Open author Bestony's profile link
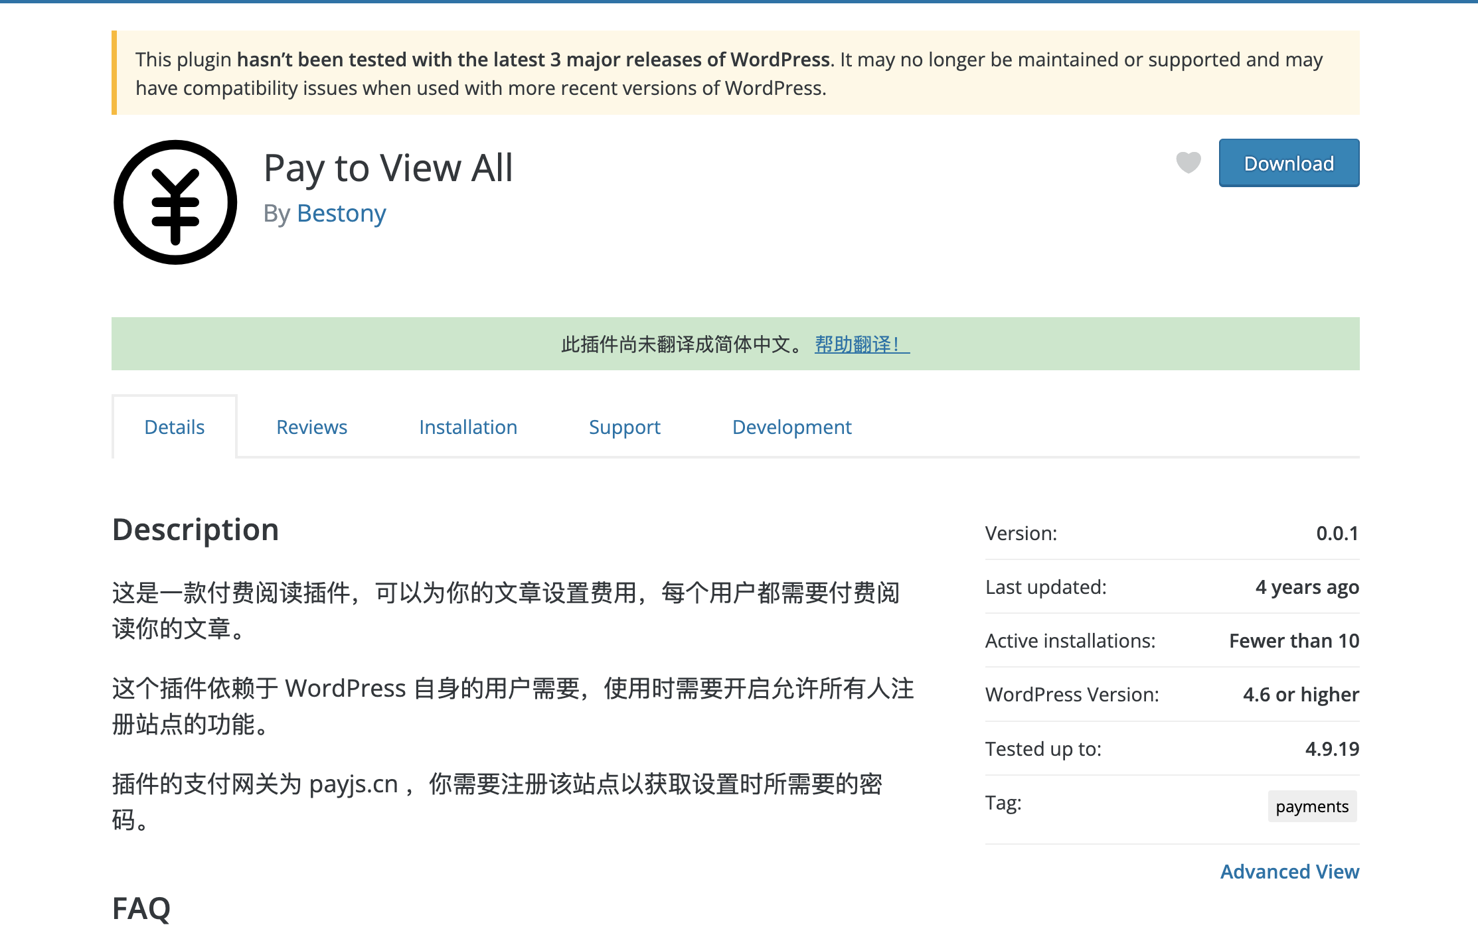Screen dimensions: 1478x925 point(341,214)
